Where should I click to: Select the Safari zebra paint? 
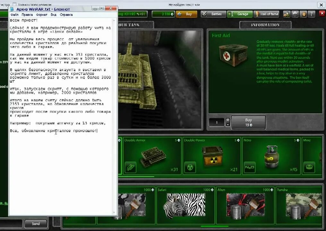coord(185,205)
